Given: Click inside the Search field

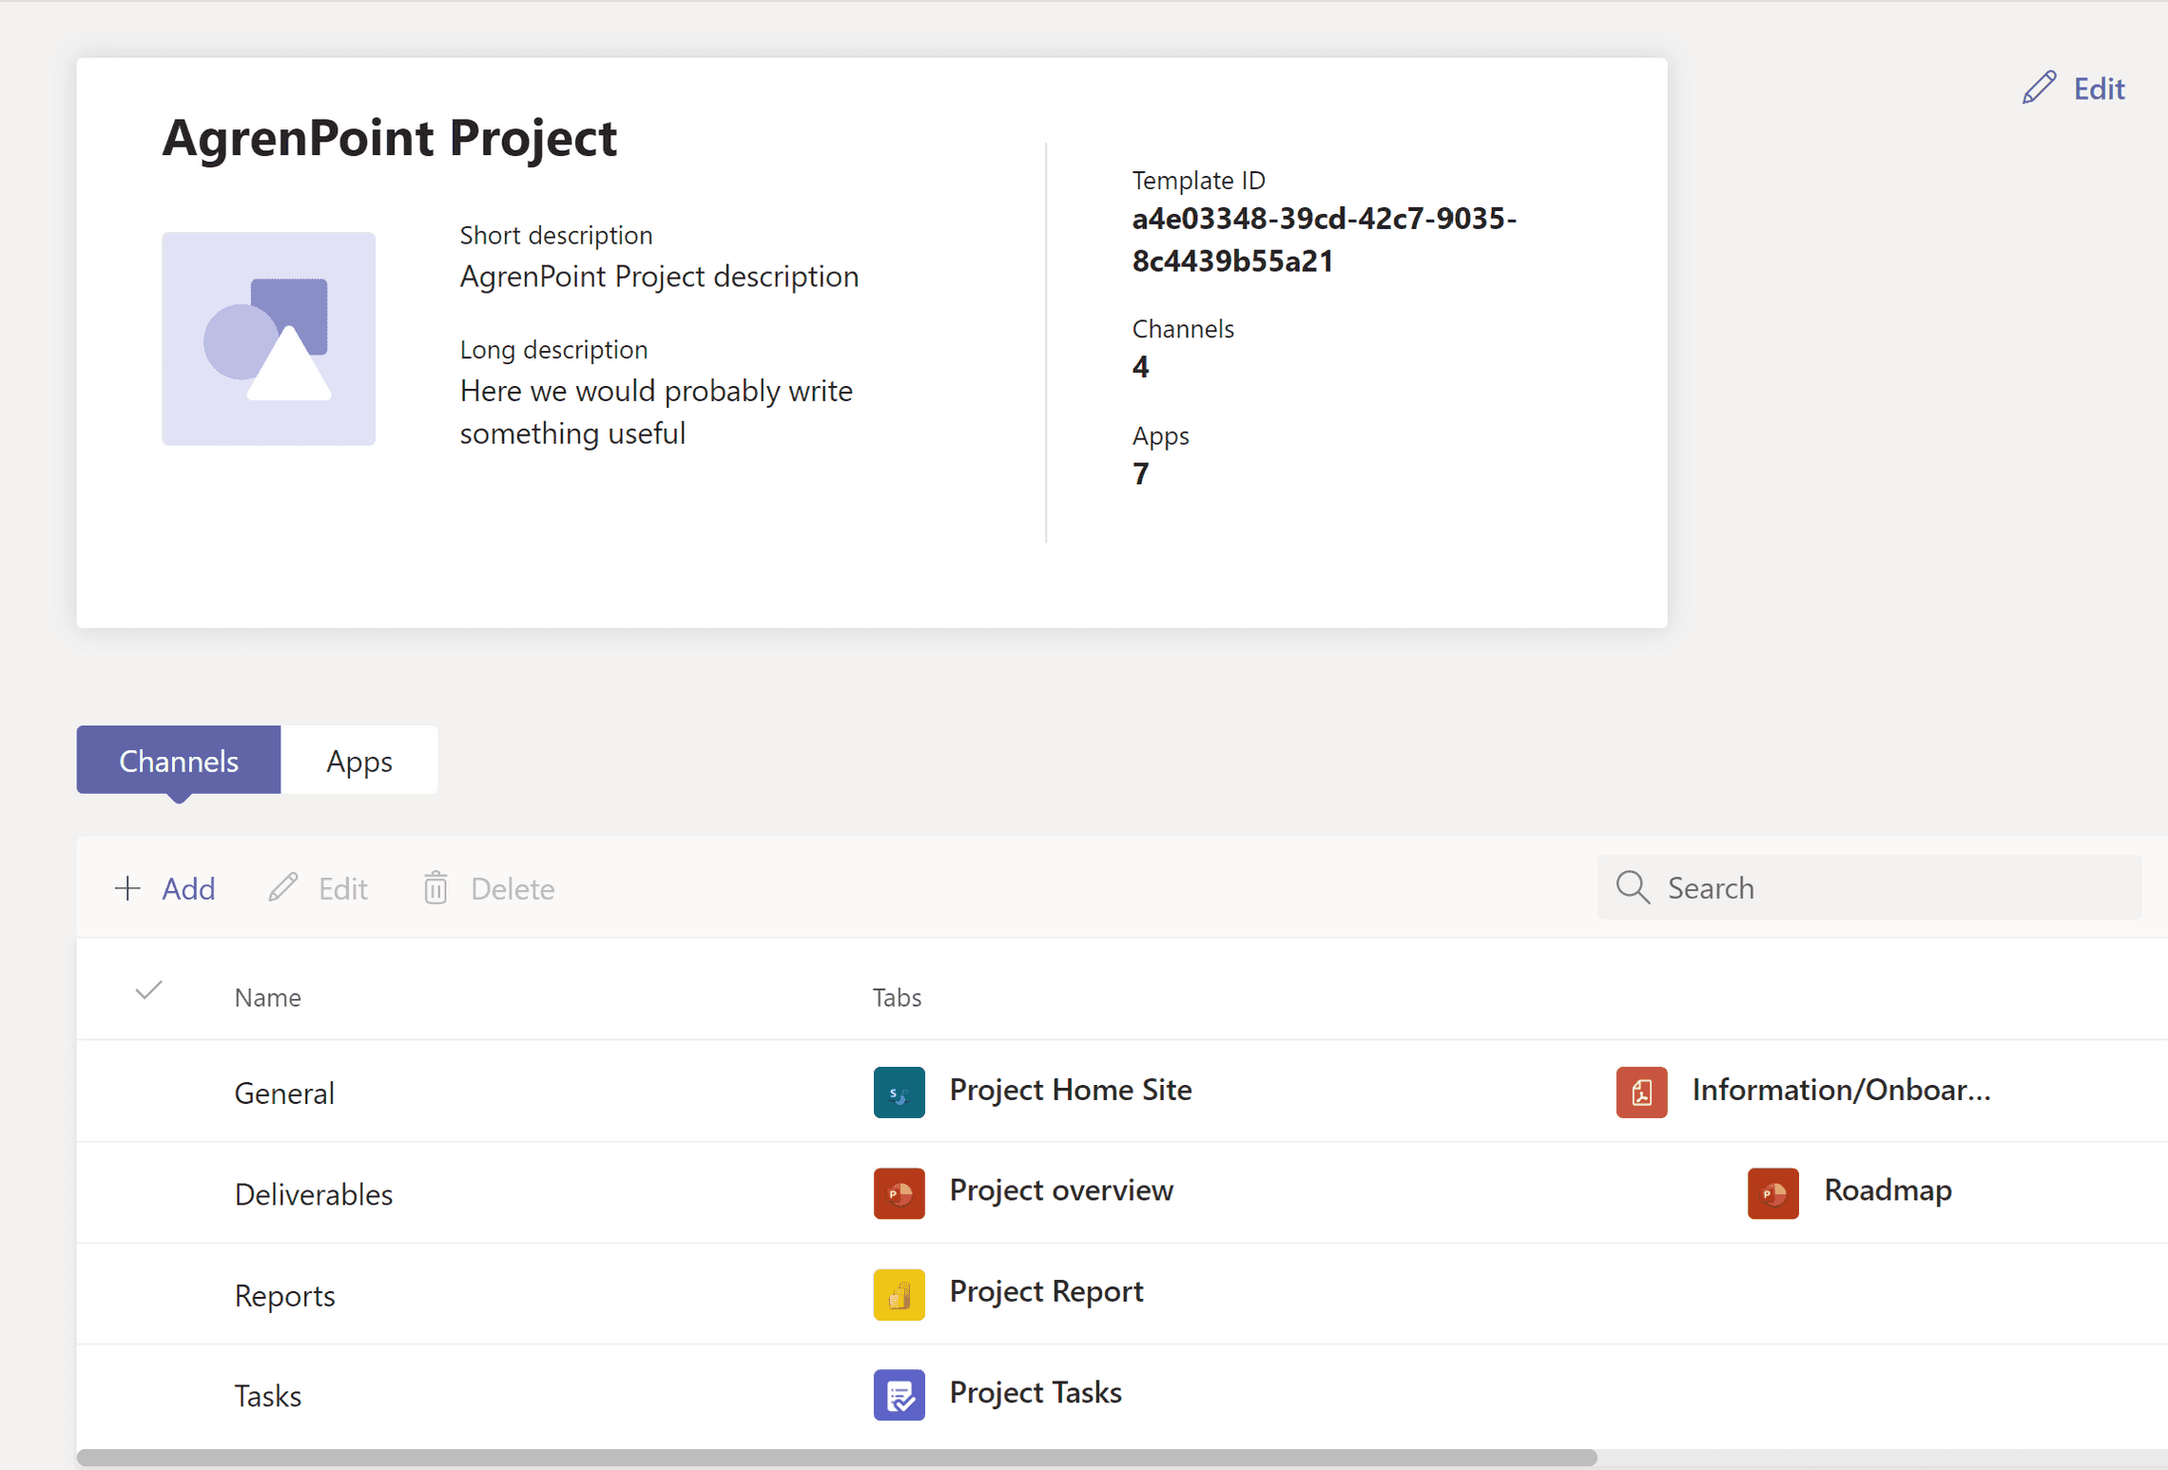Looking at the screenshot, I should [x=1807, y=887].
